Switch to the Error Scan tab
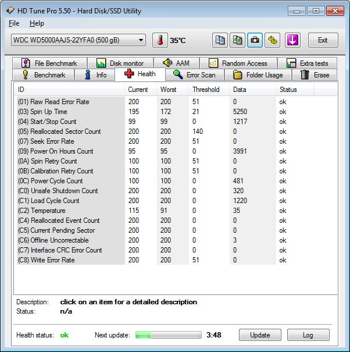Screen dimensions: 350x352 click(195, 74)
